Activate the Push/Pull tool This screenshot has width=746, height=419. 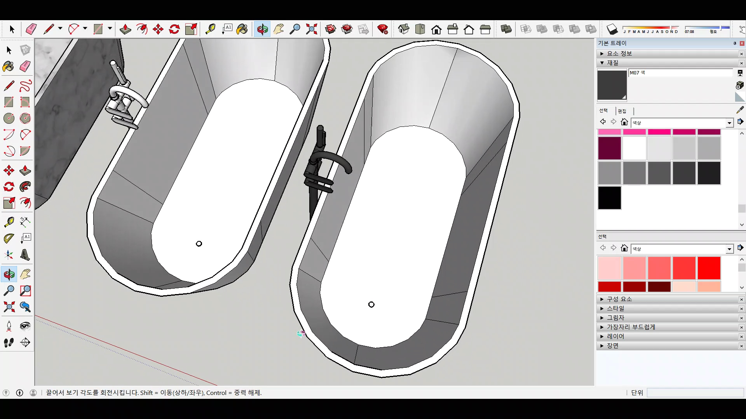point(125,29)
